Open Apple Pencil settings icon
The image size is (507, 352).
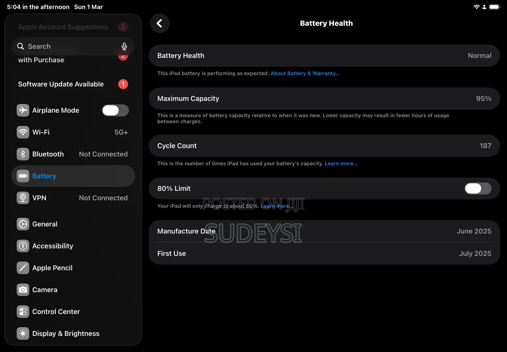click(x=23, y=268)
